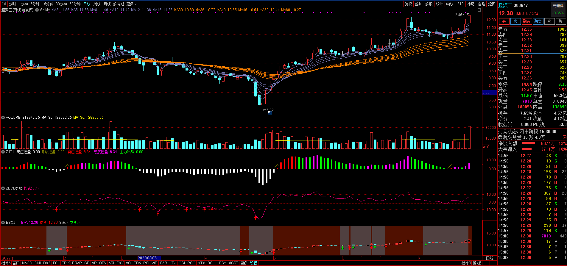567x266 pixels.
Task: Select the MACD indicator tab
Action: pos(27,263)
